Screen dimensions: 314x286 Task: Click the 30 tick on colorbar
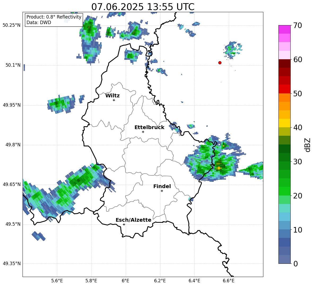[x=298, y=162]
